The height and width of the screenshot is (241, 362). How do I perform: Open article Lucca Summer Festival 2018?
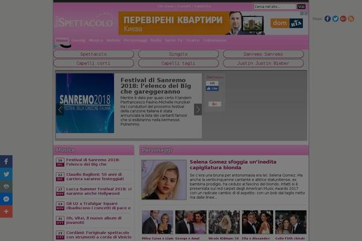pyautogui.click(x=99, y=191)
